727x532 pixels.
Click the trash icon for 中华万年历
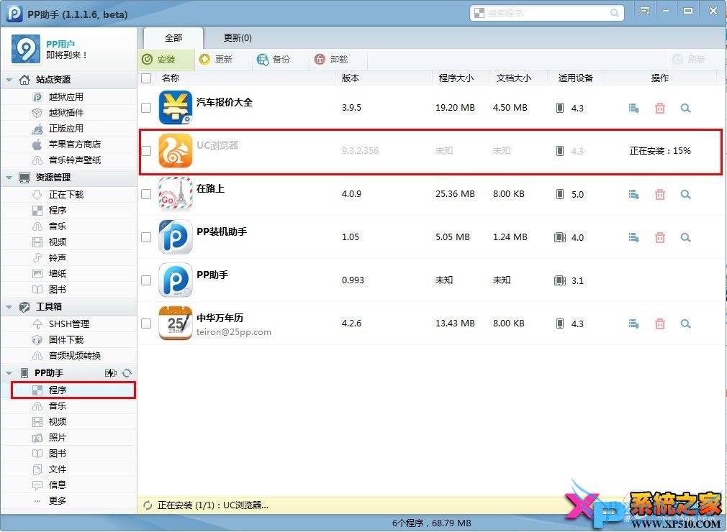coord(660,324)
